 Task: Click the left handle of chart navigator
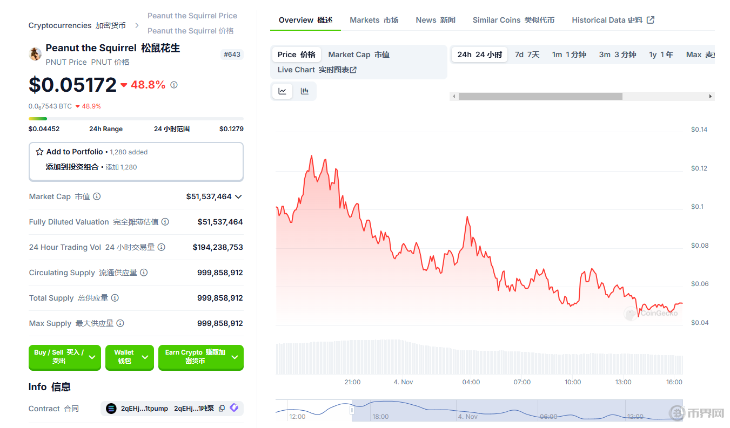click(352, 410)
